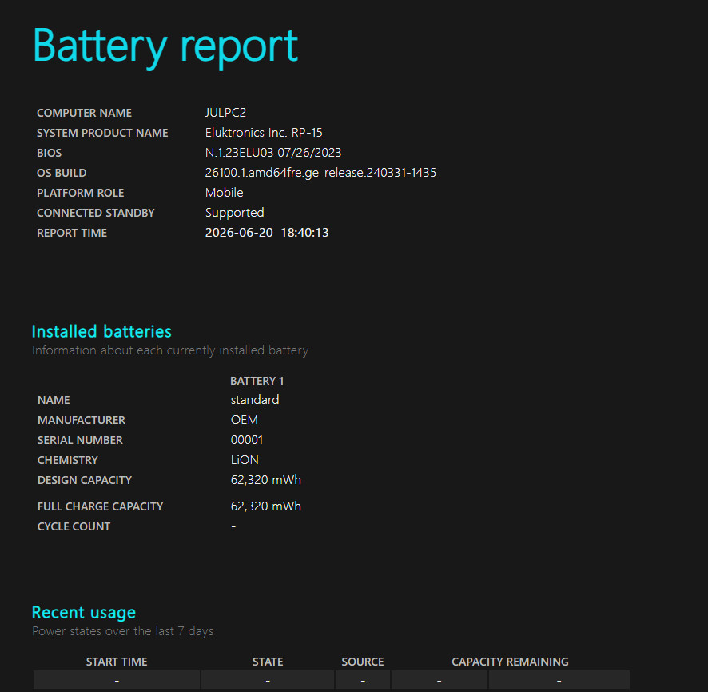The width and height of the screenshot is (708, 692).
Task: Click the 'CHEMISTRY' row label
Action: pos(67,460)
